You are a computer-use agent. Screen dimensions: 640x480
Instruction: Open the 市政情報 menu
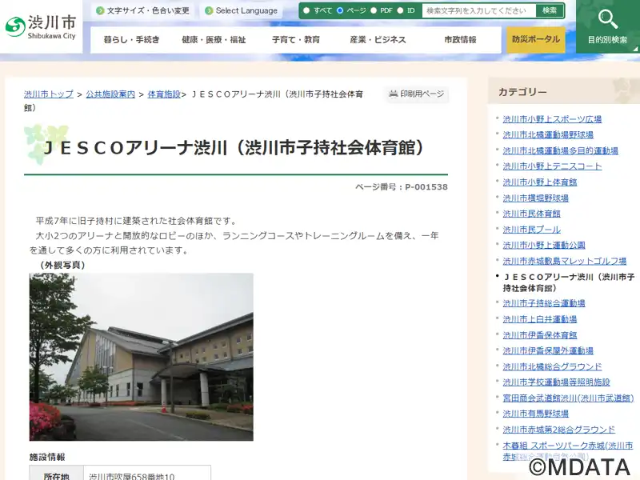pyautogui.click(x=460, y=39)
